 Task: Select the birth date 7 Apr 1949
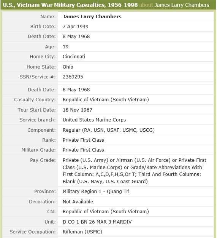pos(76,27)
